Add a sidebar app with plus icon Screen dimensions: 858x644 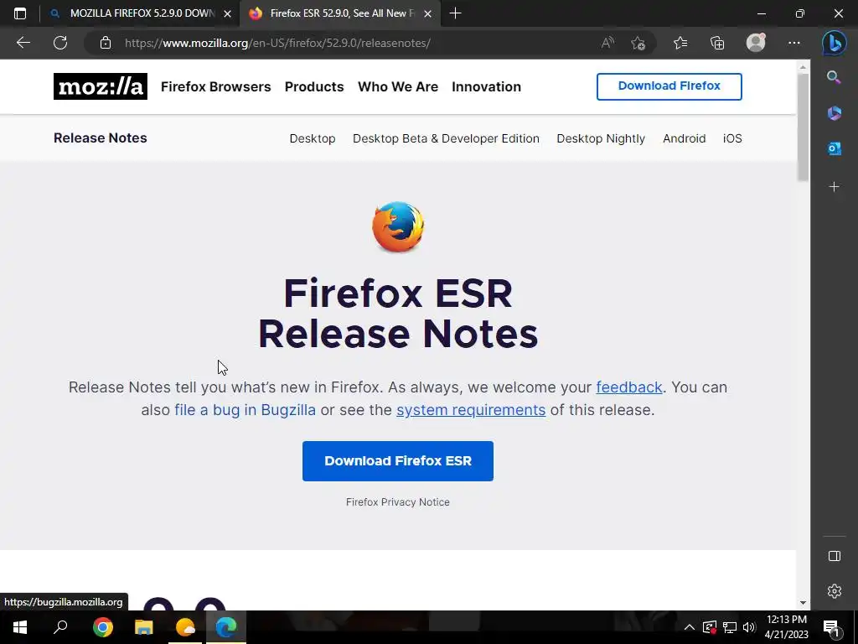pyautogui.click(x=834, y=187)
